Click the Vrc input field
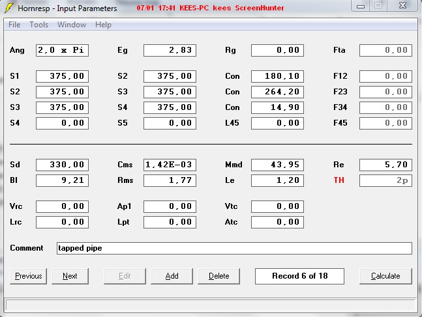 pos(62,206)
